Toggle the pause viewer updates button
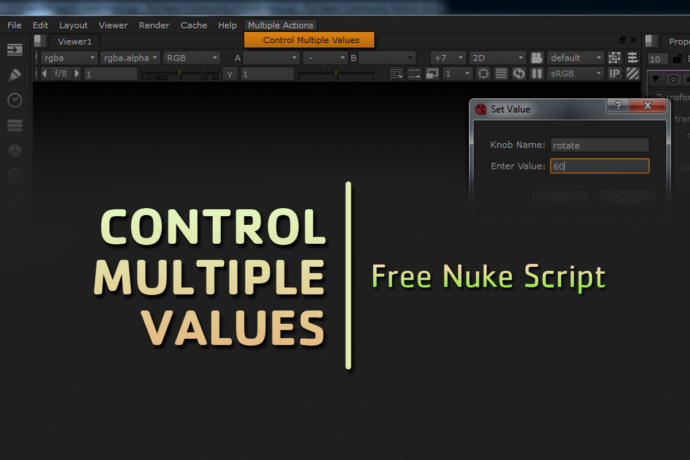The image size is (690, 460). tap(536, 74)
